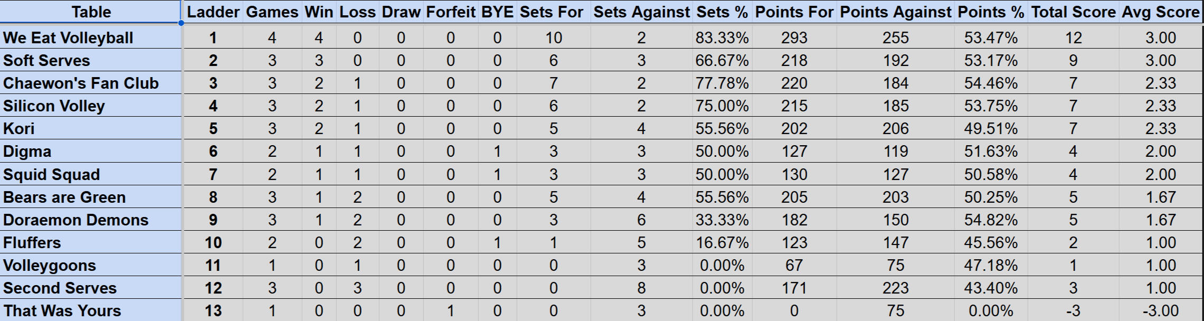The image size is (1204, 321).
Task: Select the 'Total Score' header cell
Action: coord(1073,12)
